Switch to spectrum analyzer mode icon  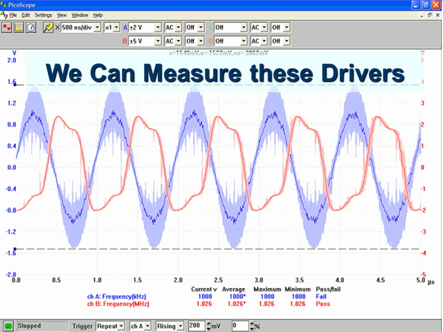pos(19,28)
